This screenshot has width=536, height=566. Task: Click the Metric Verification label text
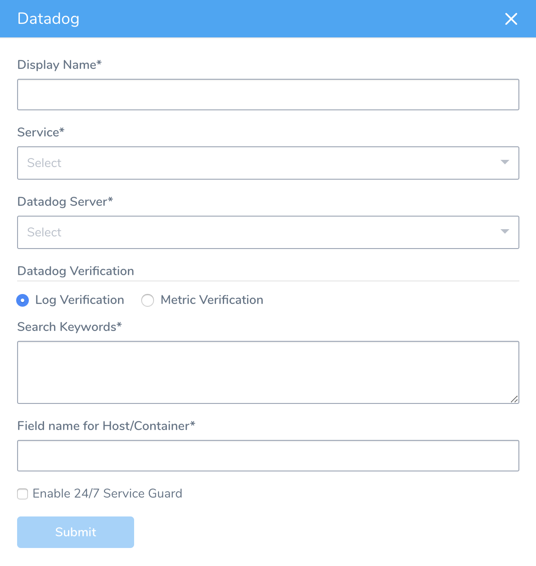(x=212, y=300)
